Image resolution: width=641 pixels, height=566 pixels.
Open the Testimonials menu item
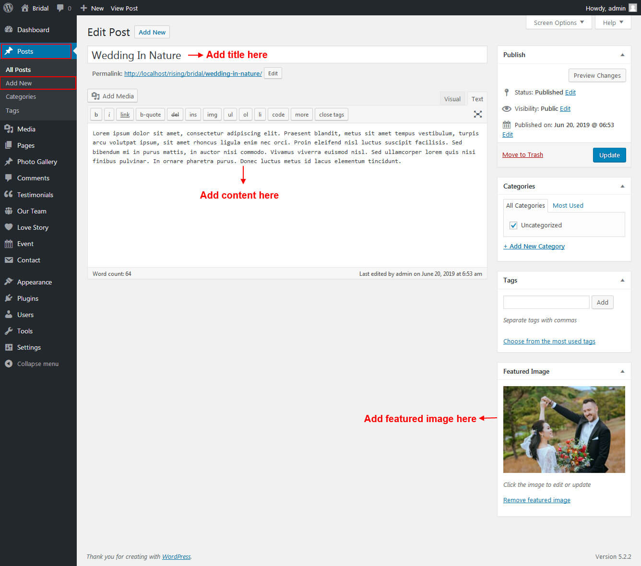pos(35,195)
